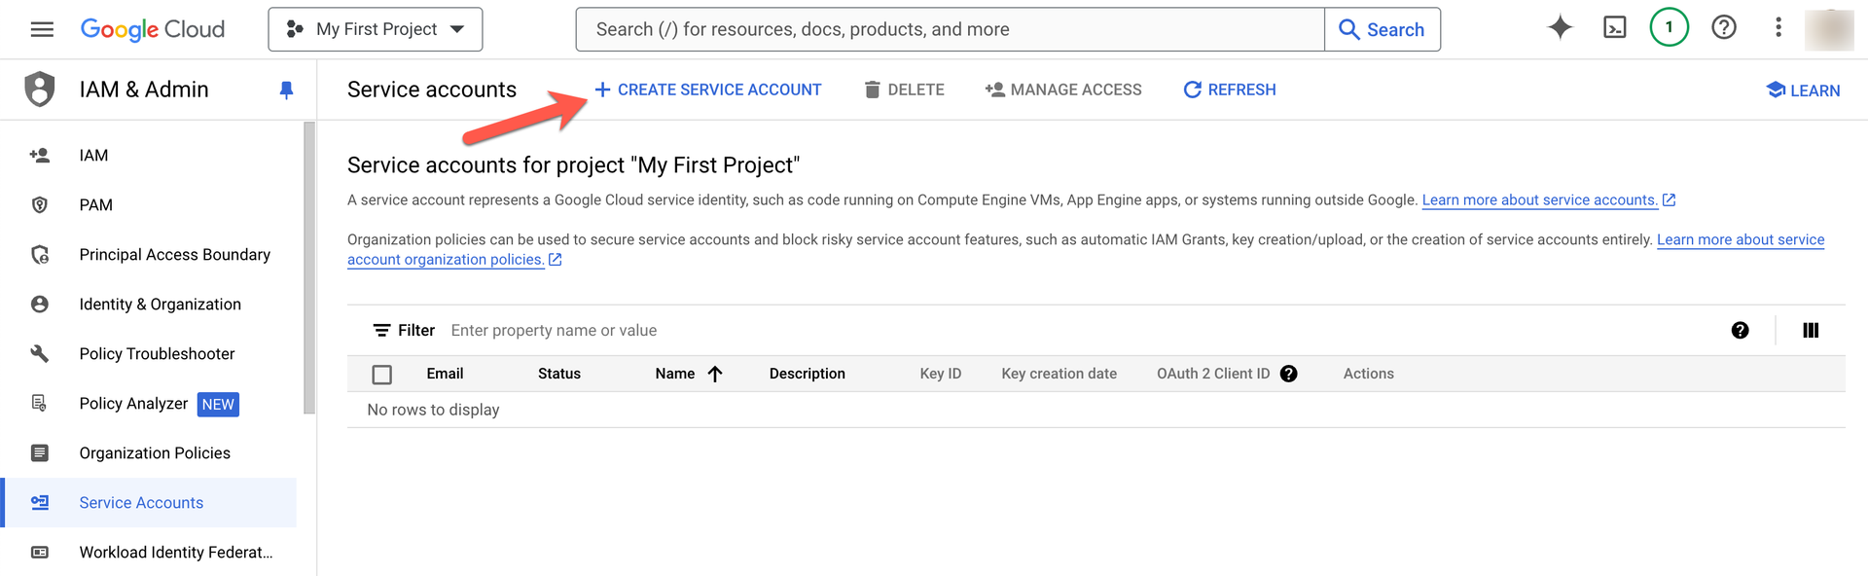Open the My First Project selector dropdown

pos(376,29)
